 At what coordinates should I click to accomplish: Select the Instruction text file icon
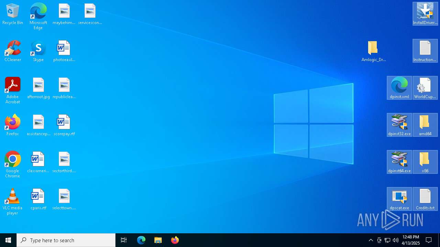pos(425,51)
